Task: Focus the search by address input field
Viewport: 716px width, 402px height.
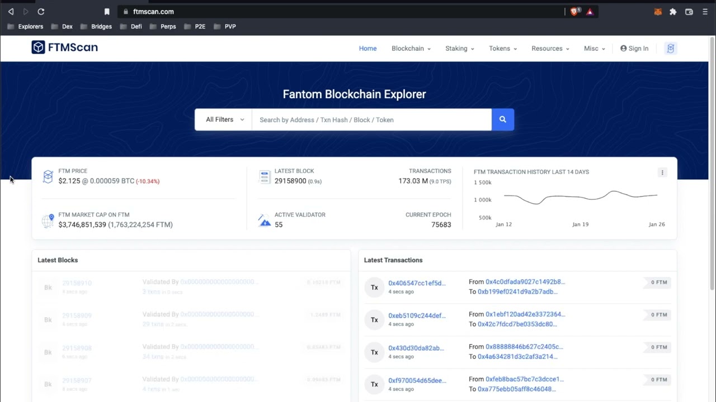Action: [371, 119]
